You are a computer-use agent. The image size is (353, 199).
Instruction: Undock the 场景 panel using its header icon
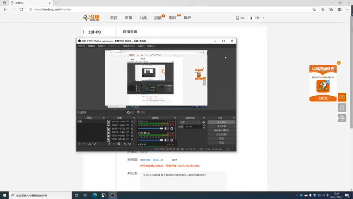[104, 118]
